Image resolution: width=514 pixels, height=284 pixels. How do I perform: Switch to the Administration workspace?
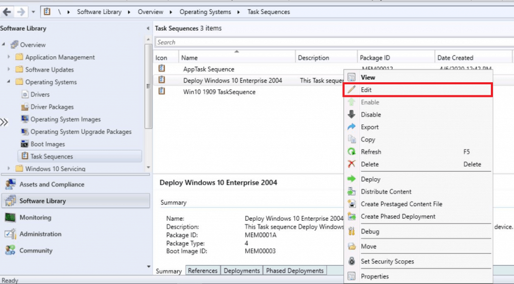click(40, 234)
